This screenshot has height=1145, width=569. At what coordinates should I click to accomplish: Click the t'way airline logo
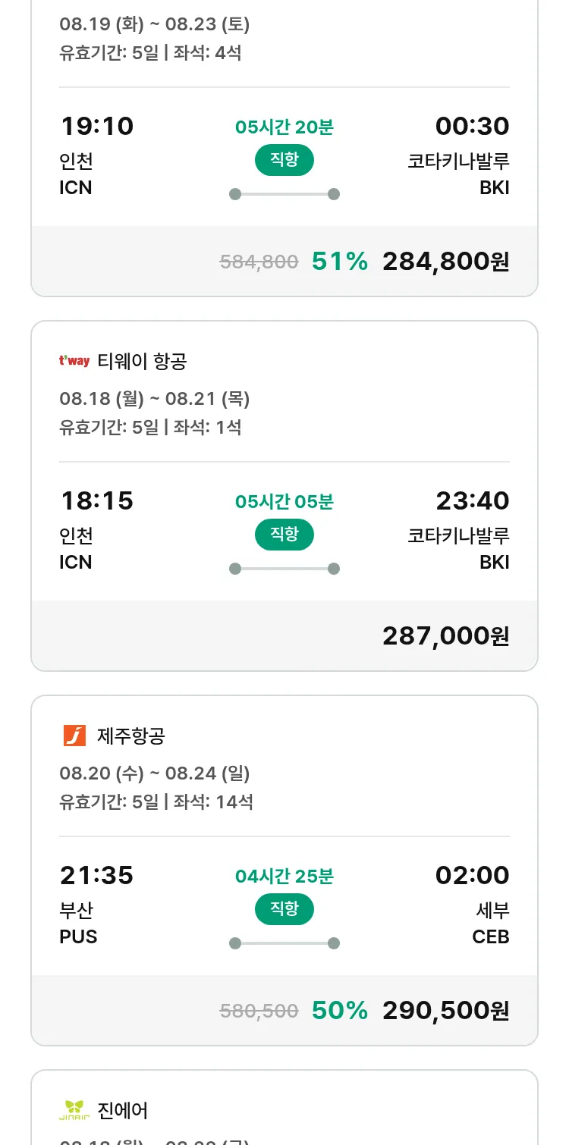coord(74,361)
